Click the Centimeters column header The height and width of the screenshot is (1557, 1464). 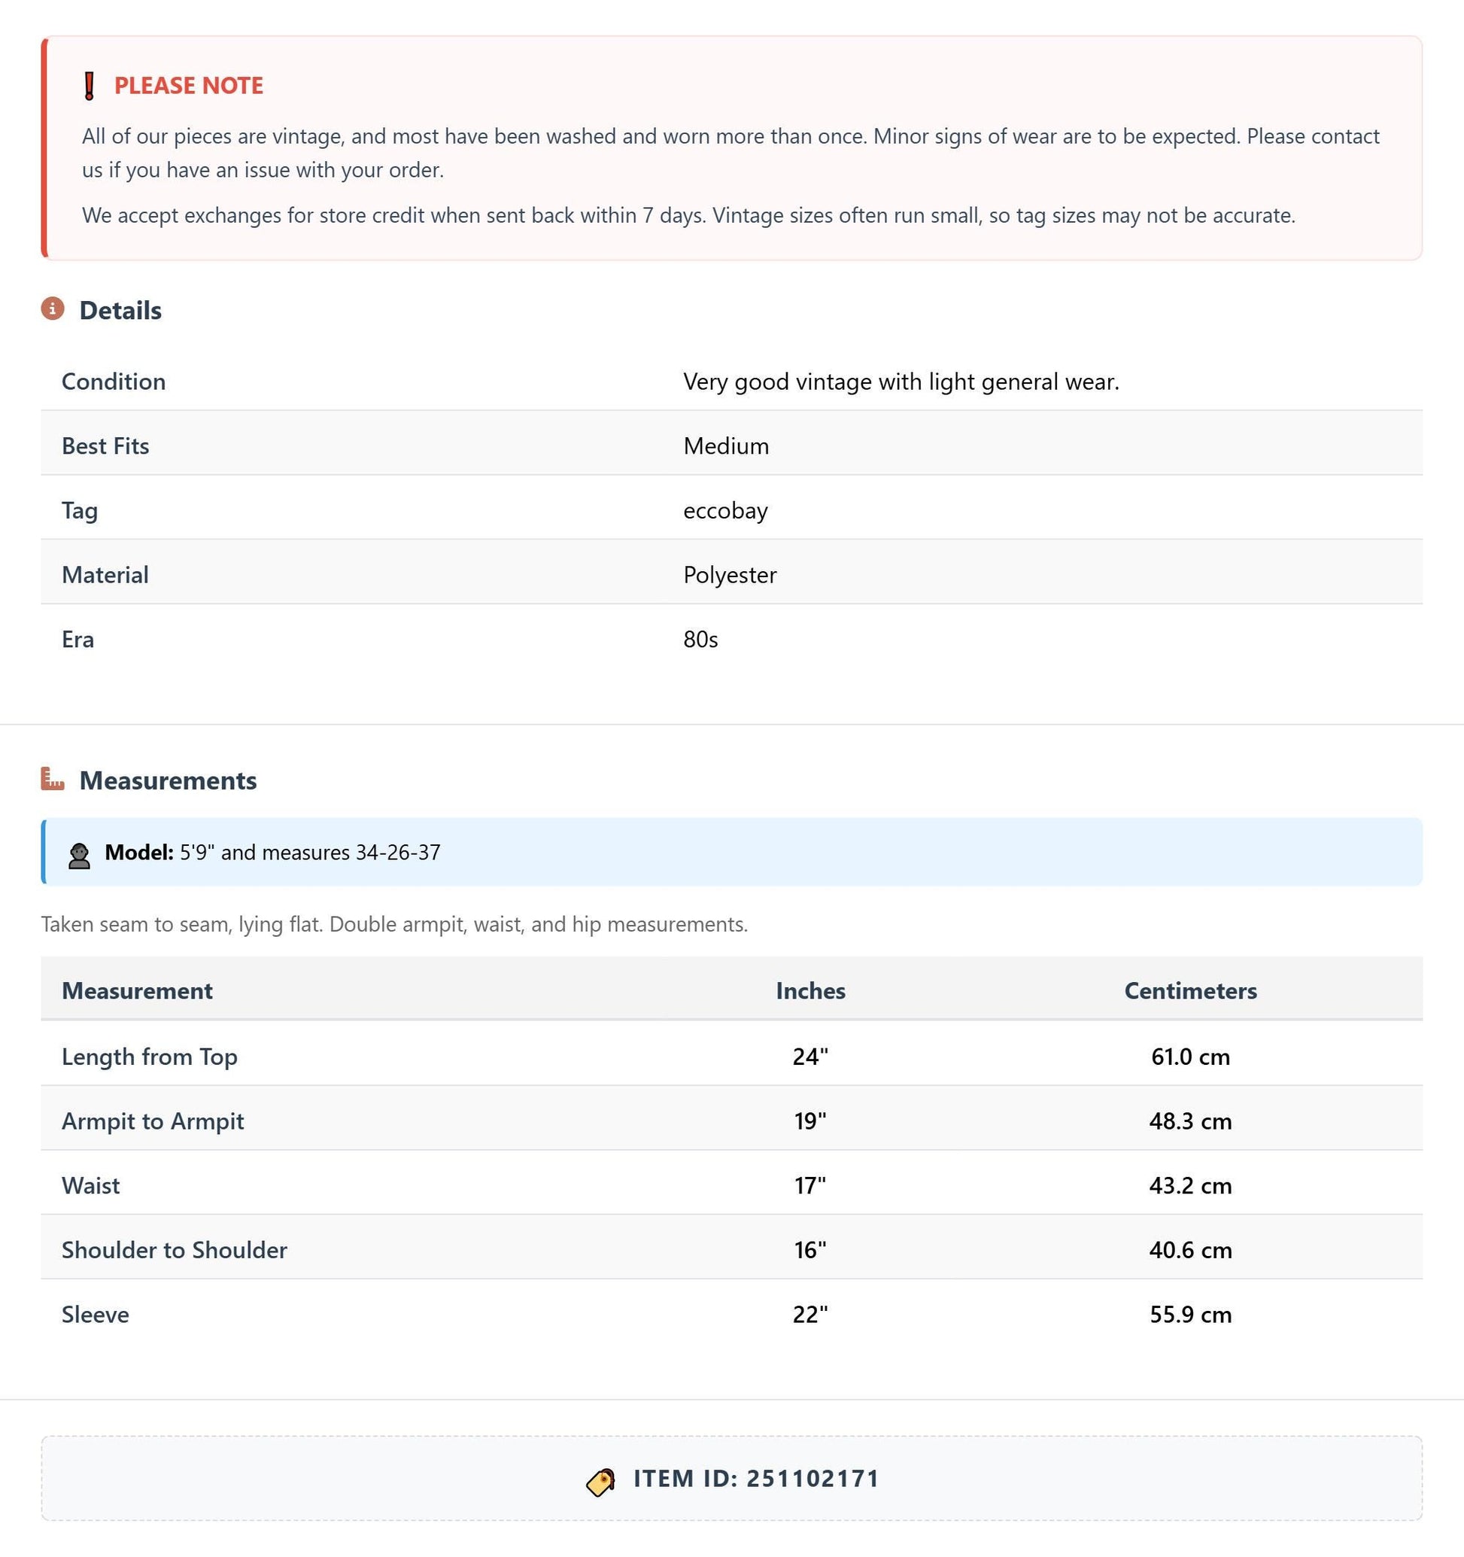[x=1190, y=991]
